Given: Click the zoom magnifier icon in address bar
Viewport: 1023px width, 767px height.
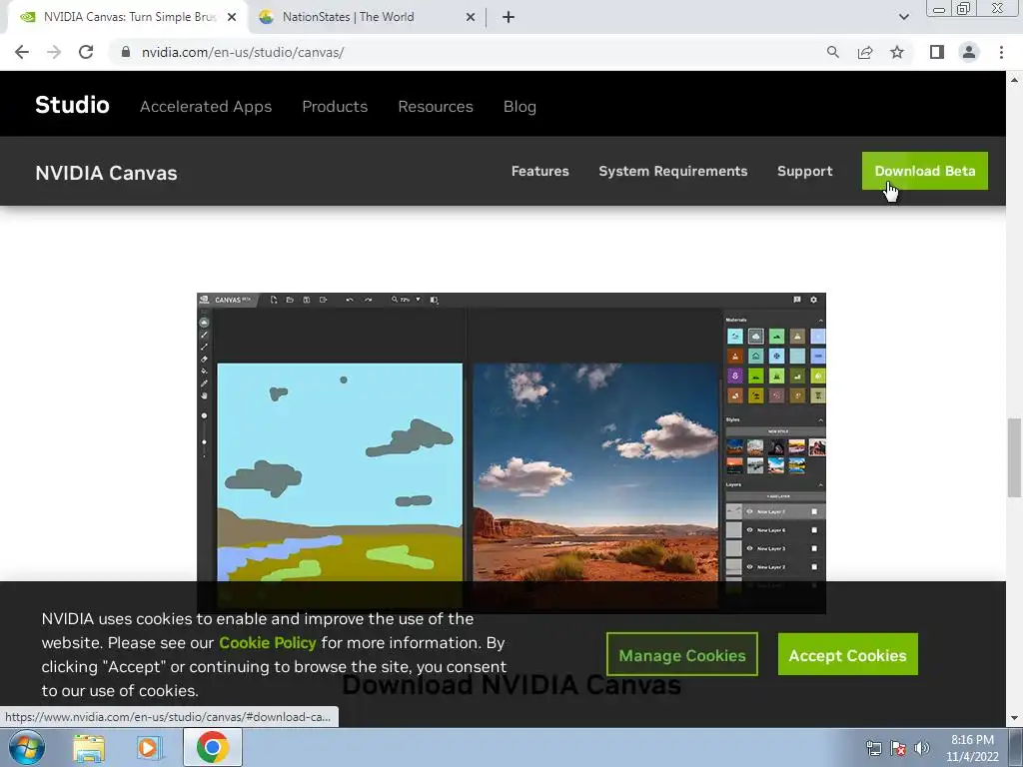Looking at the screenshot, I should click(832, 52).
